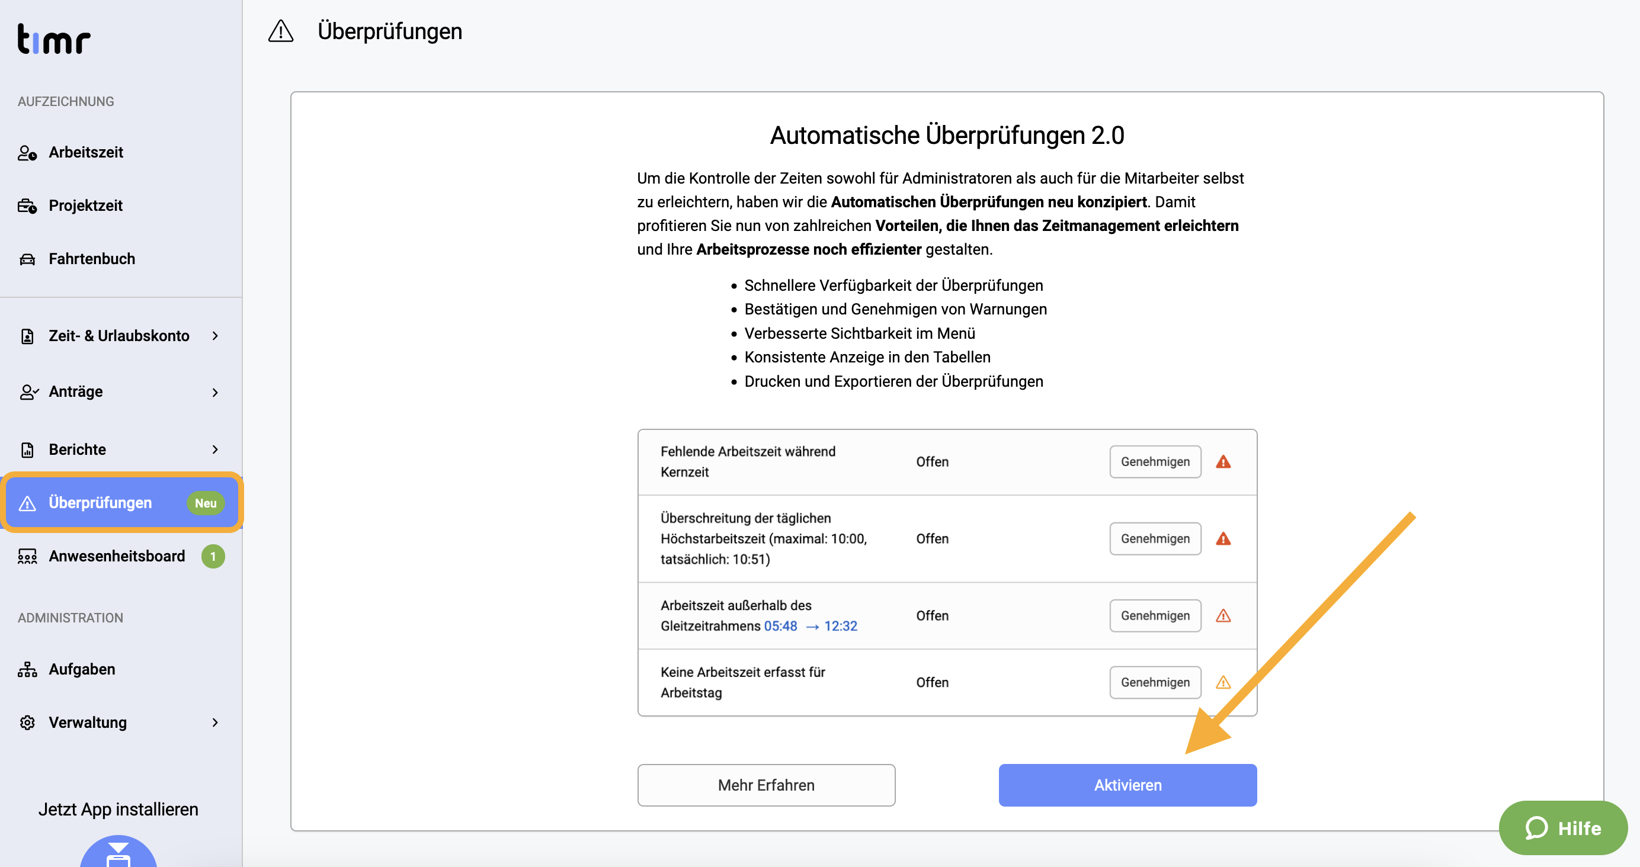Click Offen status in Keine Arbeitszeit row
1640x867 pixels.
tap(932, 682)
